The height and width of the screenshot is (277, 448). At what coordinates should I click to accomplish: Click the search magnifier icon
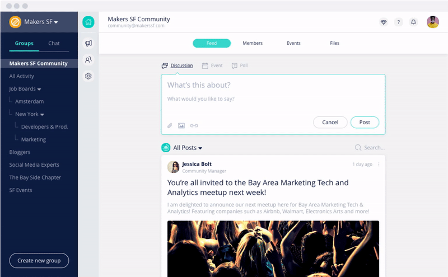point(358,148)
